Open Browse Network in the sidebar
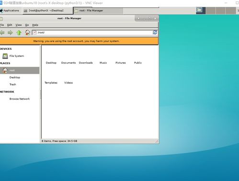The height and width of the screenshot is (181, 239). pyautogui.click(x=20, y=99)
